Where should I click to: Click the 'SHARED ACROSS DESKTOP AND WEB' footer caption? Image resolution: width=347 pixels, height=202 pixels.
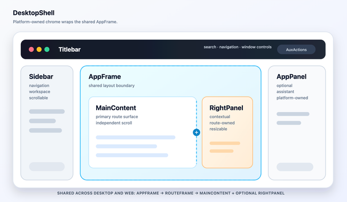(171, 193)
